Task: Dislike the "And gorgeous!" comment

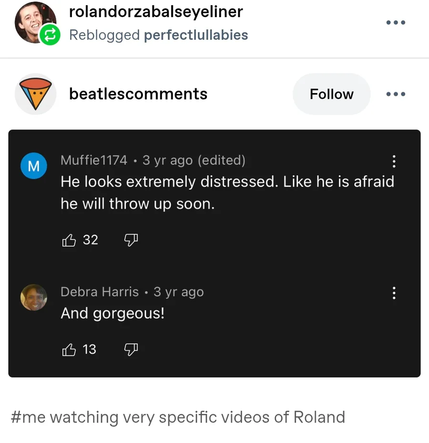Action: point(131,350)
